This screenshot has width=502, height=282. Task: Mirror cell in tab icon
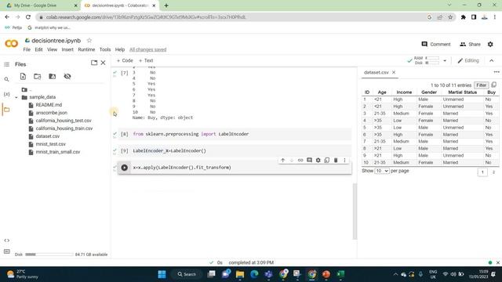point(326,160)
